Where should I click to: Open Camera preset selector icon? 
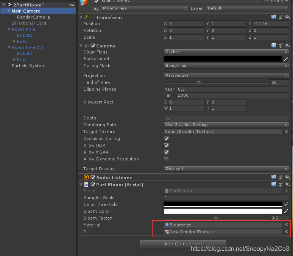click(281, 46)
